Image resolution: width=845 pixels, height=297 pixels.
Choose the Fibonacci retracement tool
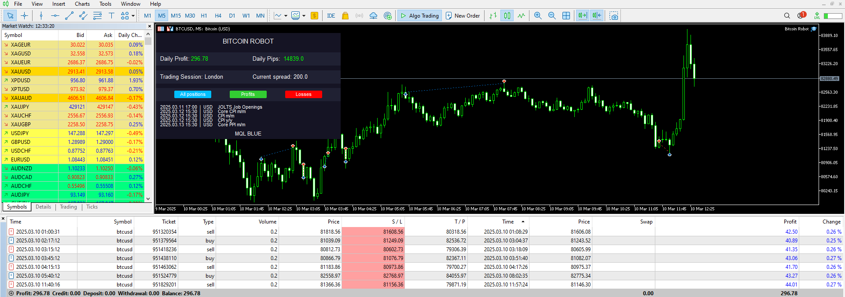click(98, 16)
